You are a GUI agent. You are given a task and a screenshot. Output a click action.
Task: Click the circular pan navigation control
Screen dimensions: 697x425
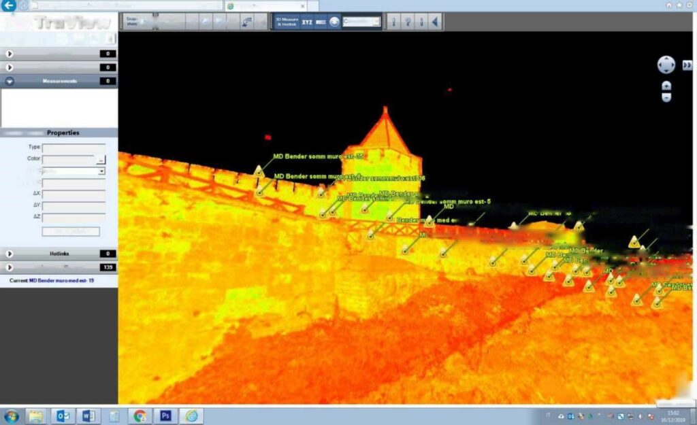(666, 65)
